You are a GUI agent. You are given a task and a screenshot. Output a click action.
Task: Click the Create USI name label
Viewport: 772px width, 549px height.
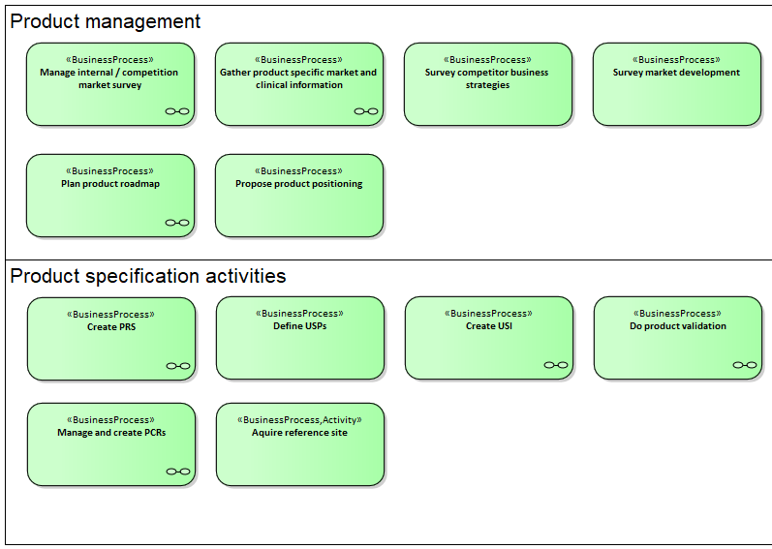[x=488, y=326]
